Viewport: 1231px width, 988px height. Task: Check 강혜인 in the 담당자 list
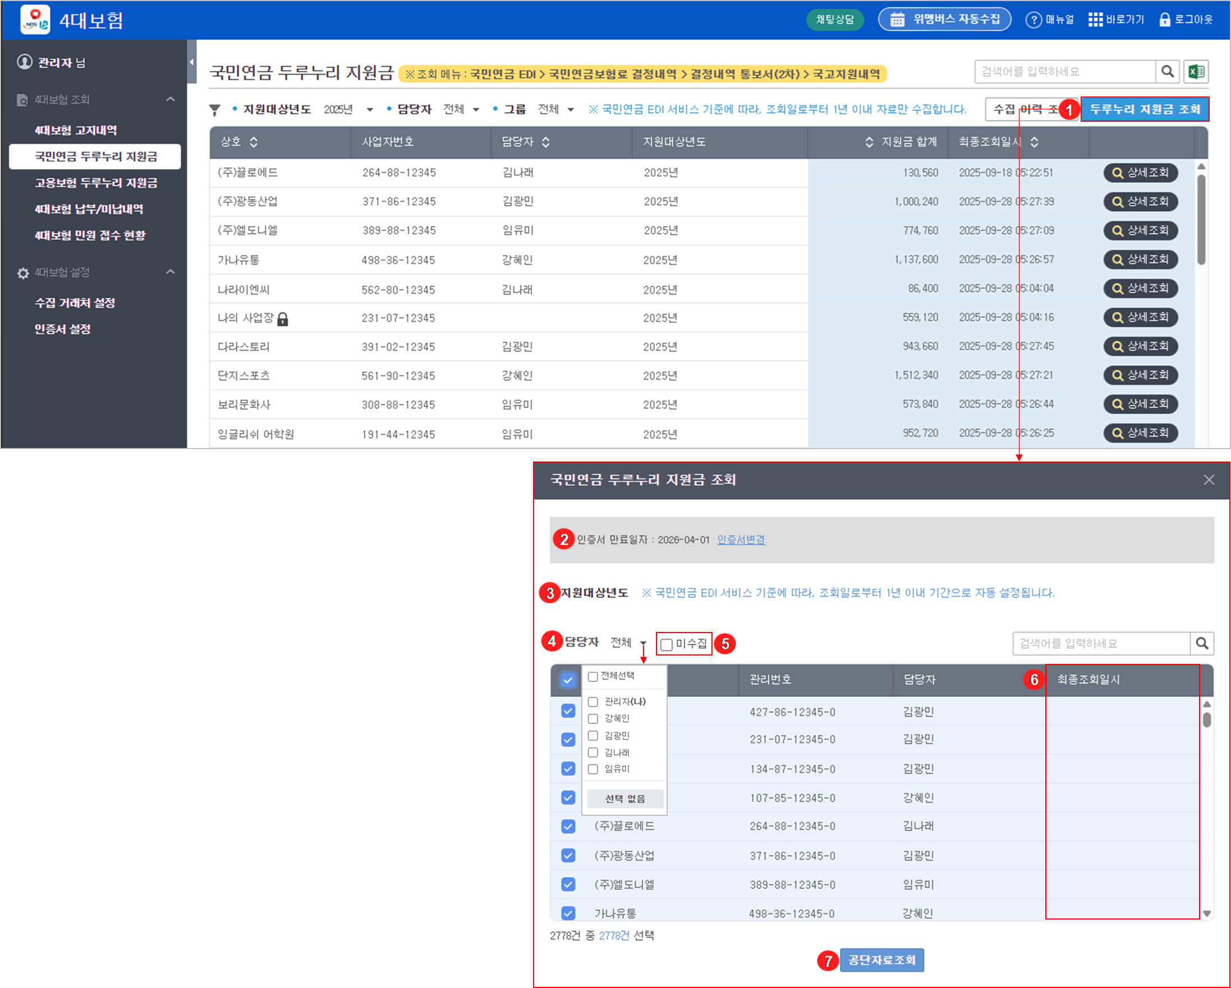593,719
